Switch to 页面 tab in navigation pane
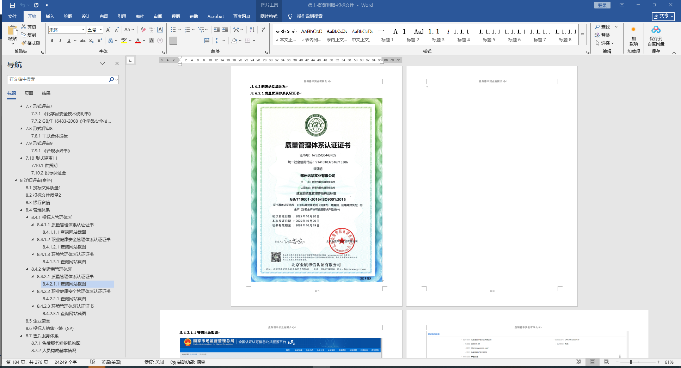Screen dimensions: 681x368 [29, 93]
